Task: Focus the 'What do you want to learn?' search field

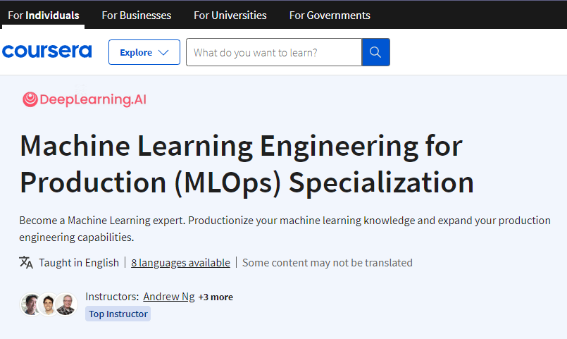Action: click(274, 52)
